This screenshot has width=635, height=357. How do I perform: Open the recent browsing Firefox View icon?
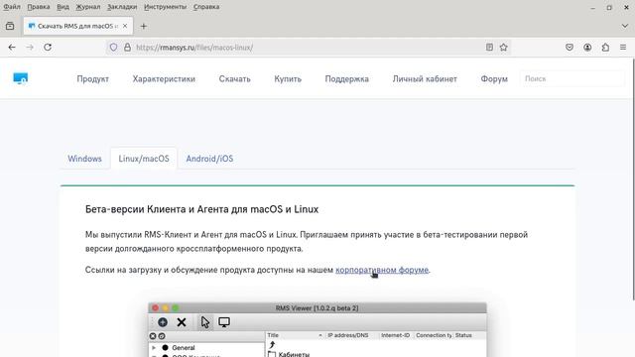[10, 27]
